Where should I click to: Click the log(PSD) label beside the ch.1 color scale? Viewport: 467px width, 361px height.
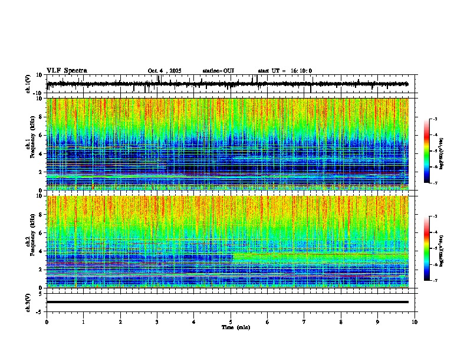pos(442,153)
